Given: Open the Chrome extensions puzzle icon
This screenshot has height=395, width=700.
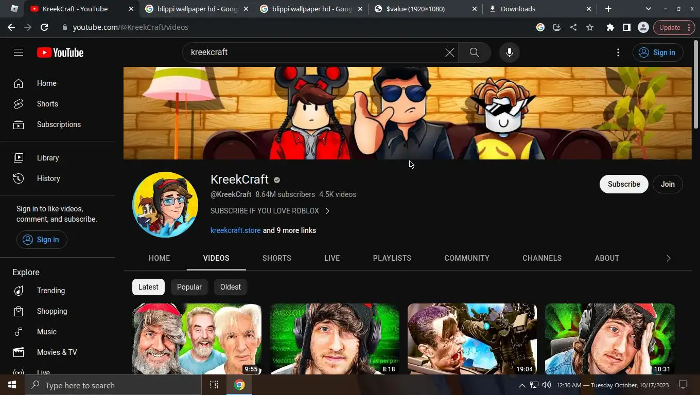Looking at the screenshot, I should [x=610, y=27].
